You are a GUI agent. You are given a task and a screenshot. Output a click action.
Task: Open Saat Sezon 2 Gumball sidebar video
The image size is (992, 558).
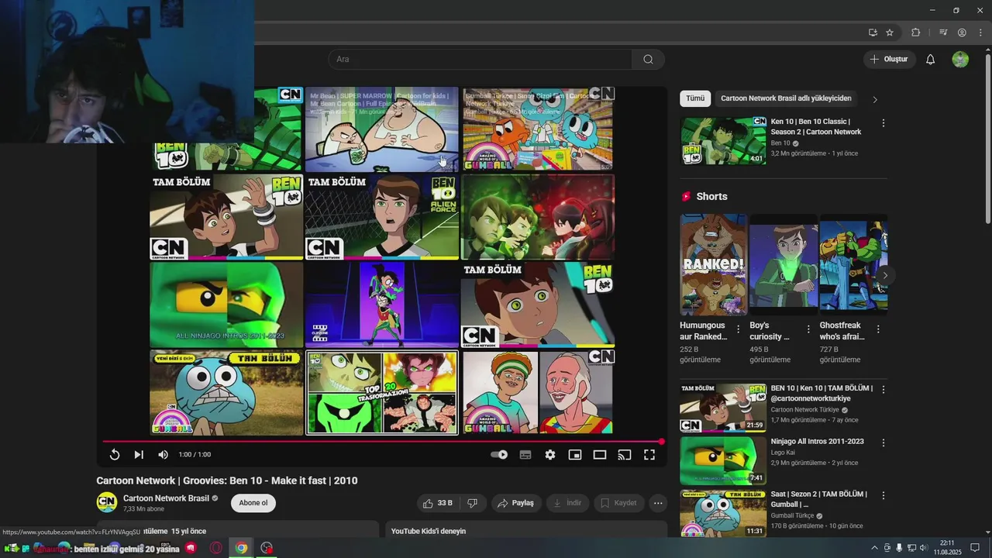click(x=723, y=513)
